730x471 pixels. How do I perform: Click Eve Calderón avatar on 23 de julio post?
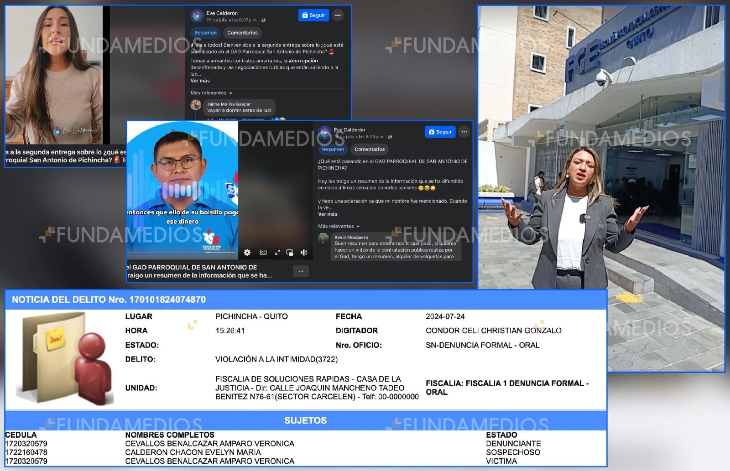coord(197,16)
